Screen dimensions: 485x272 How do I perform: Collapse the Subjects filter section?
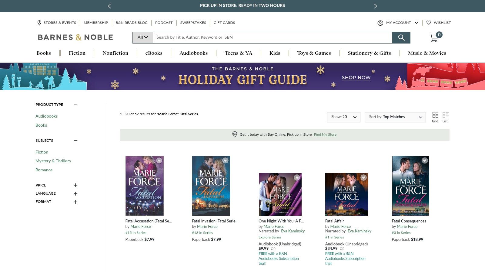(75, 141)
